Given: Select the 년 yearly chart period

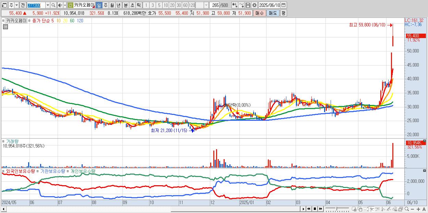Looking at the screenshot, I should (118, 5).
